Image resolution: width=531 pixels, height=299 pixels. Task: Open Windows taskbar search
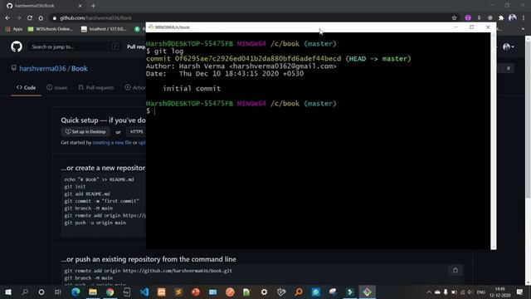pyautogui.click(x=25, y=292)
